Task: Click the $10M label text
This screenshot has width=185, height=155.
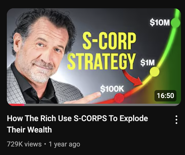Action: pyautogui.click(x=160, y=23)
